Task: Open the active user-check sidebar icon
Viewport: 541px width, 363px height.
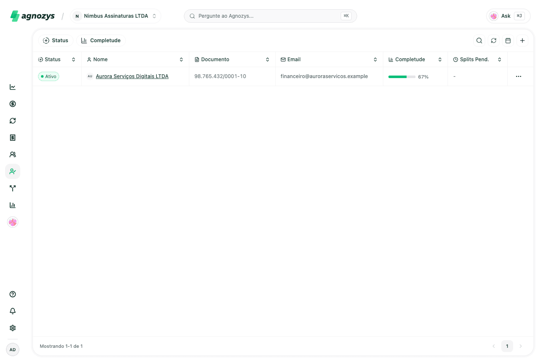Action: tap(13, 171)
